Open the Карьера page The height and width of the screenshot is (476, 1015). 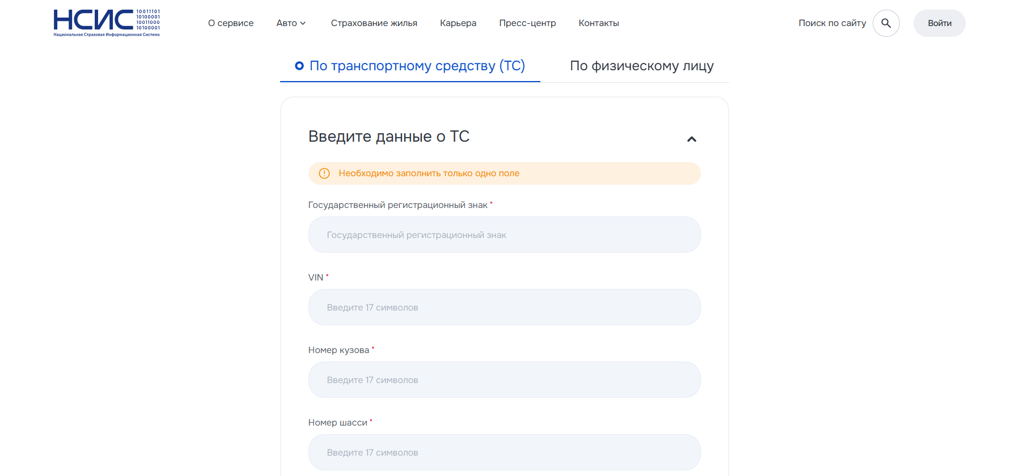(458, 23)
